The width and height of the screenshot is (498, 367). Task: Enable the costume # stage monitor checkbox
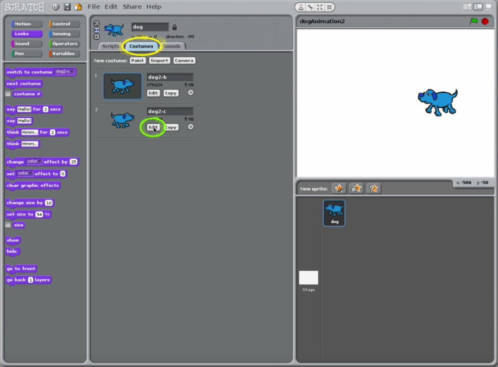pyautogui.click(x=8, y=94)
